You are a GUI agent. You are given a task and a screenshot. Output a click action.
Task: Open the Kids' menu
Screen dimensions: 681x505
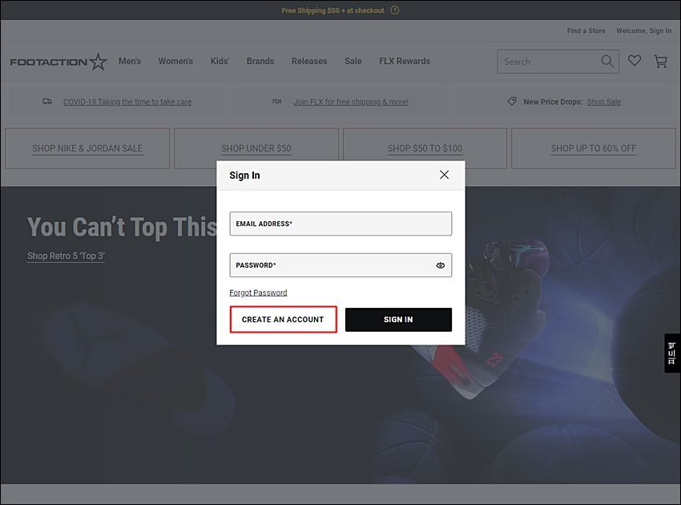(220, 61)
